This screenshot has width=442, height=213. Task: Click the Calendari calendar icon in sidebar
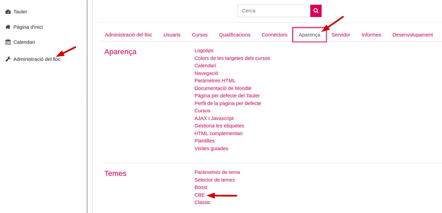(8, 42)
